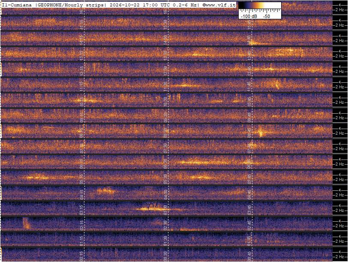This screenshot has height=262, width=348.
Task: Click vertical streak at start of 02:00 strip
Action: (x=26, y=223)
